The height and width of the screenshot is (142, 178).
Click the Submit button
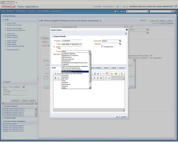(162, 21)
